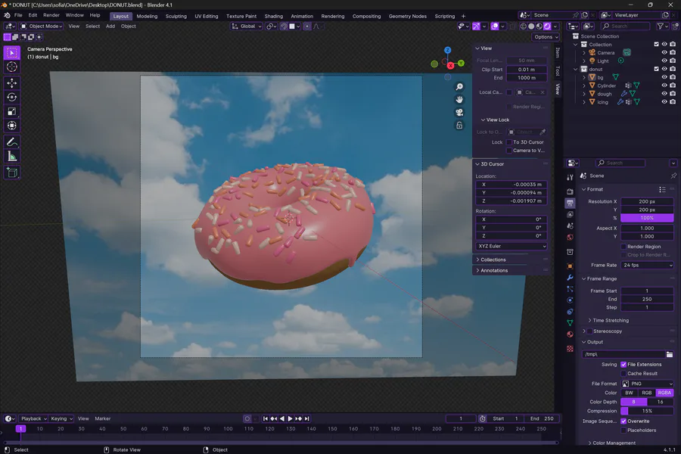The height and width of the screenshot is (454, 681).
Task: Click the viewport zoom magnifier icon
Action: pyautogui.click(x=459, y=87)
